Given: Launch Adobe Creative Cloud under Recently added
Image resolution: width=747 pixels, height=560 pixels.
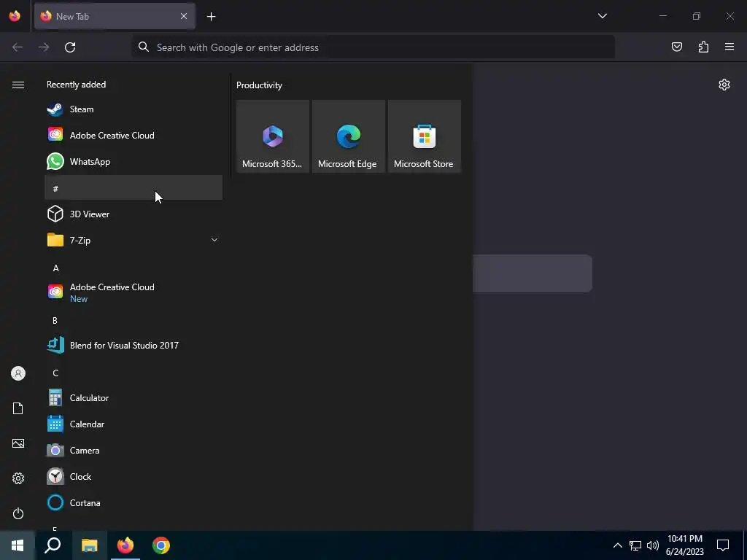Looking at the screenshot, I should pos(133,135).
